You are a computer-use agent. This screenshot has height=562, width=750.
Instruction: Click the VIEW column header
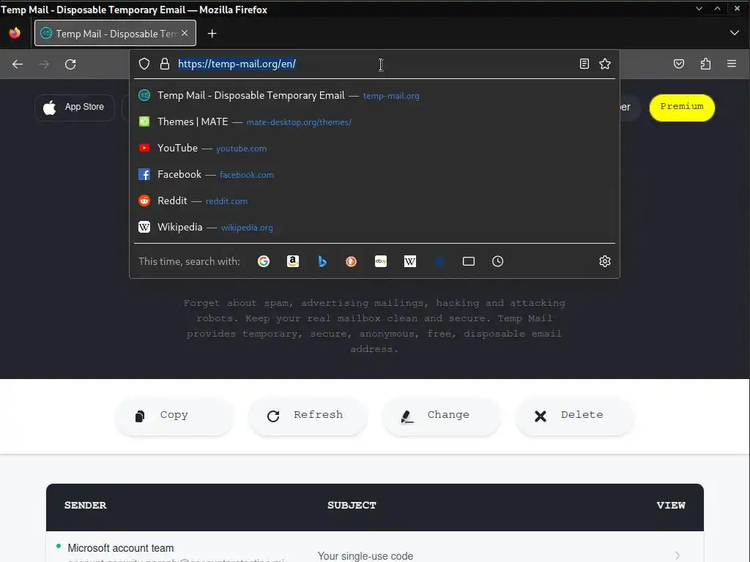(x=671, y=506)
